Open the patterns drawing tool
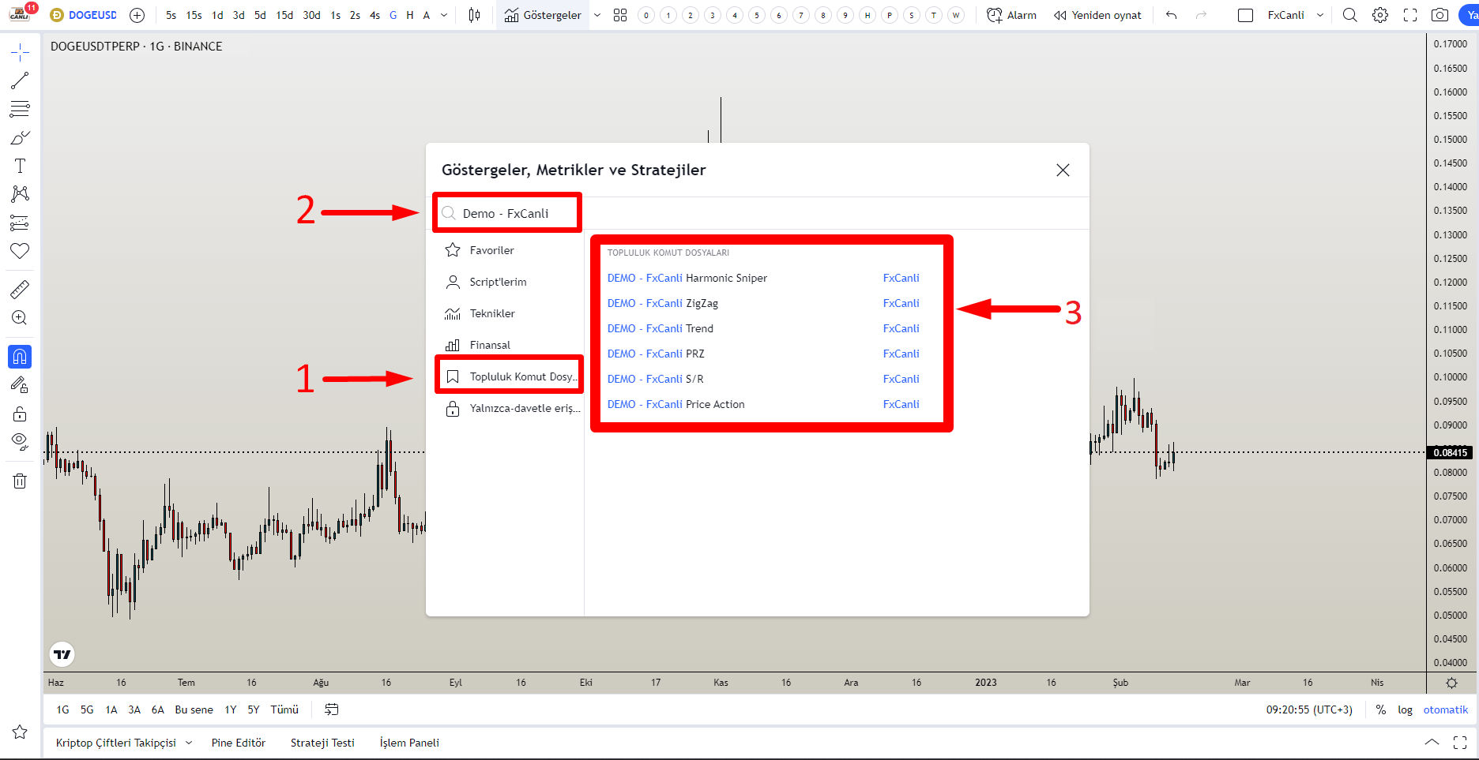This screenshot has width=1479, height=760. [x=20, y=194]
